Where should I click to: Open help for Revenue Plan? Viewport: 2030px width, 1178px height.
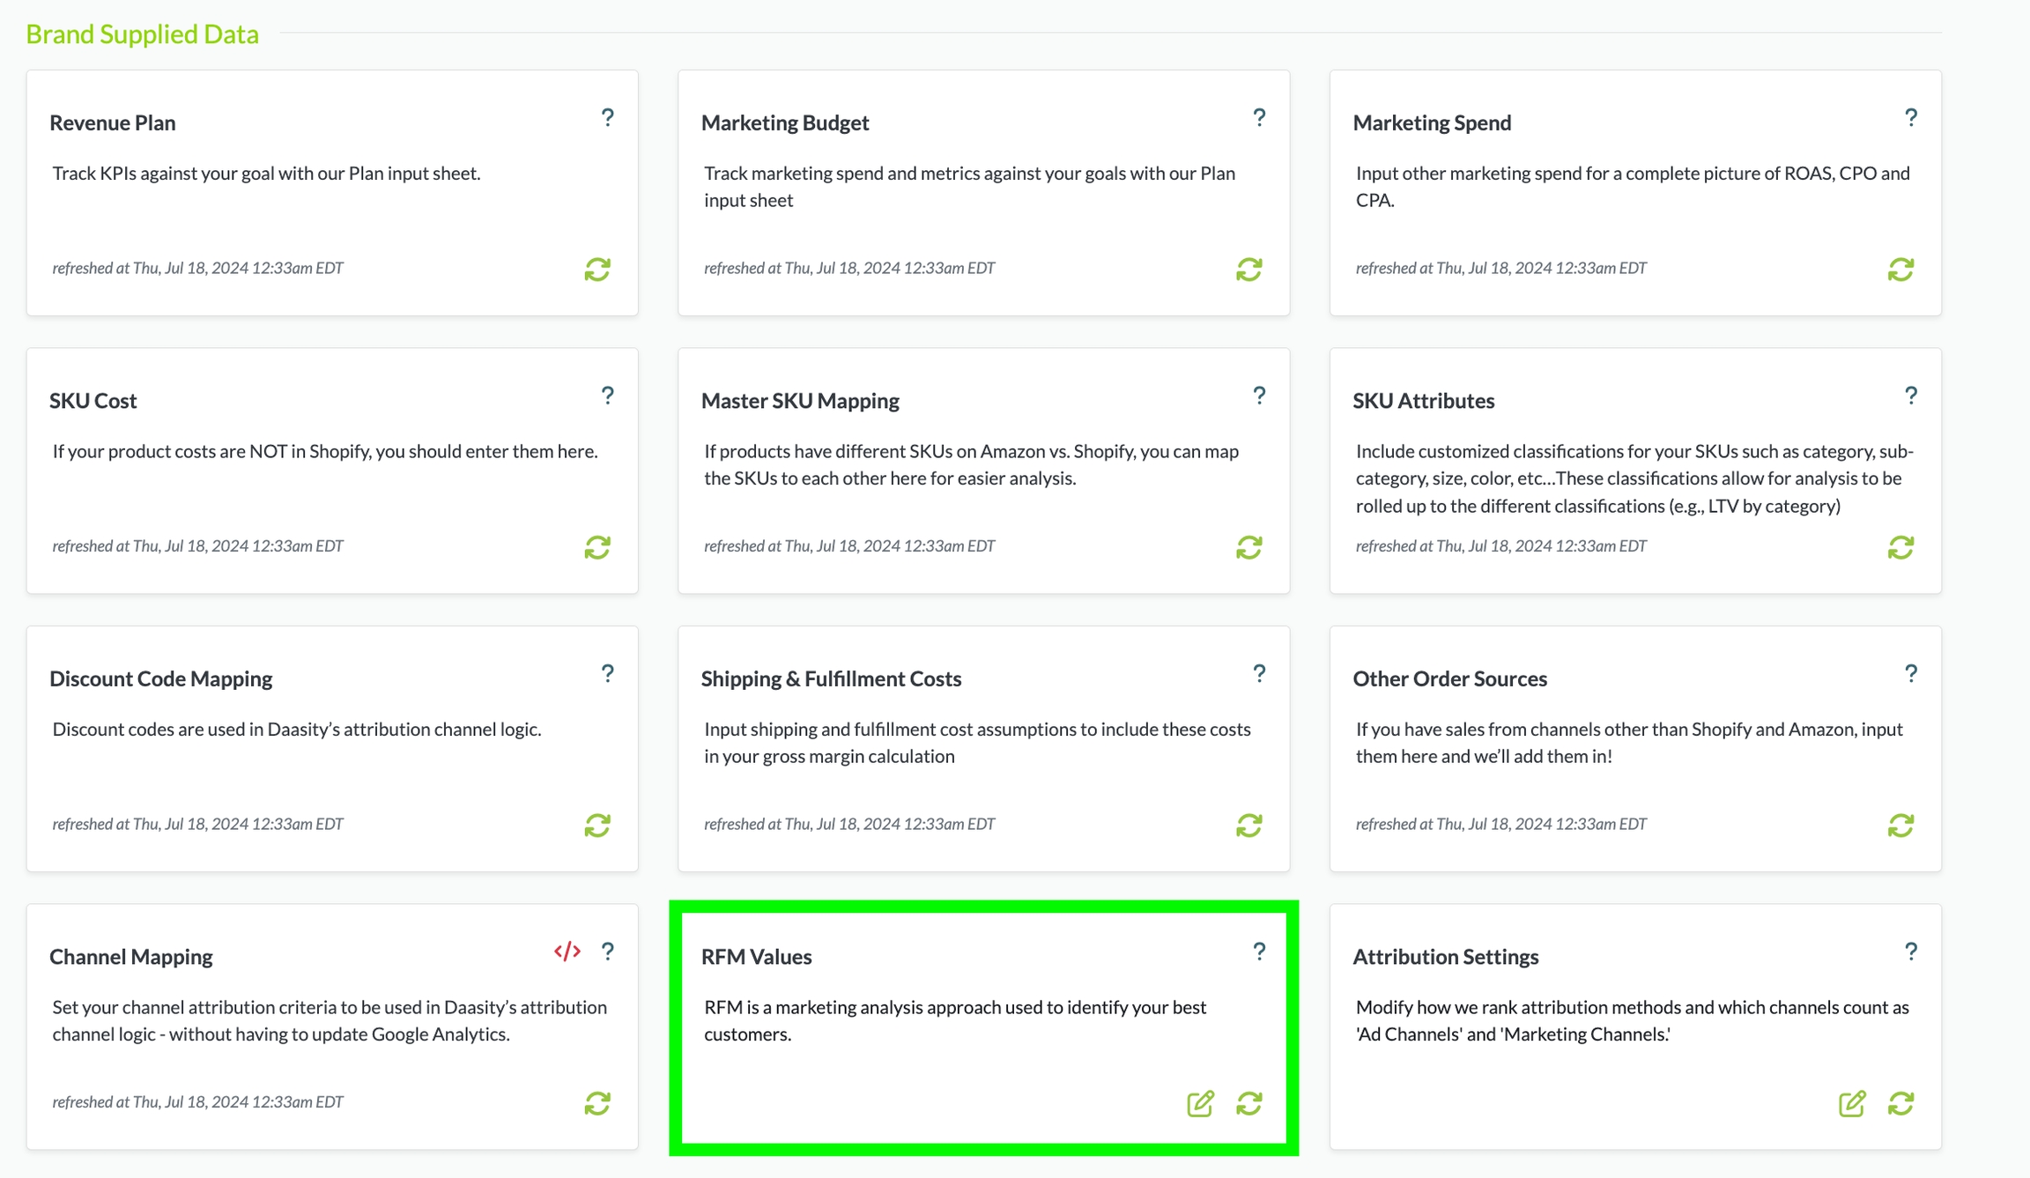coord(607,117)
